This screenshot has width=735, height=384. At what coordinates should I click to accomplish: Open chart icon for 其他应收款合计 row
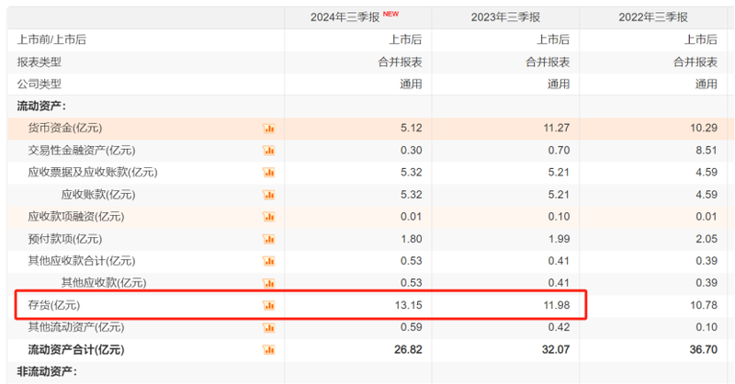tap(268, 261)
